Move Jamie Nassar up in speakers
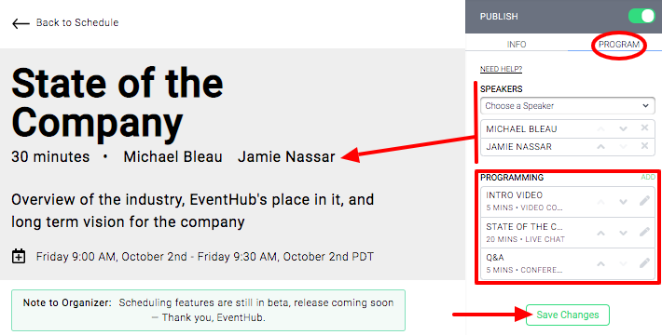The height and width of the screenshot is (335, 662). (x=600, y=147)
